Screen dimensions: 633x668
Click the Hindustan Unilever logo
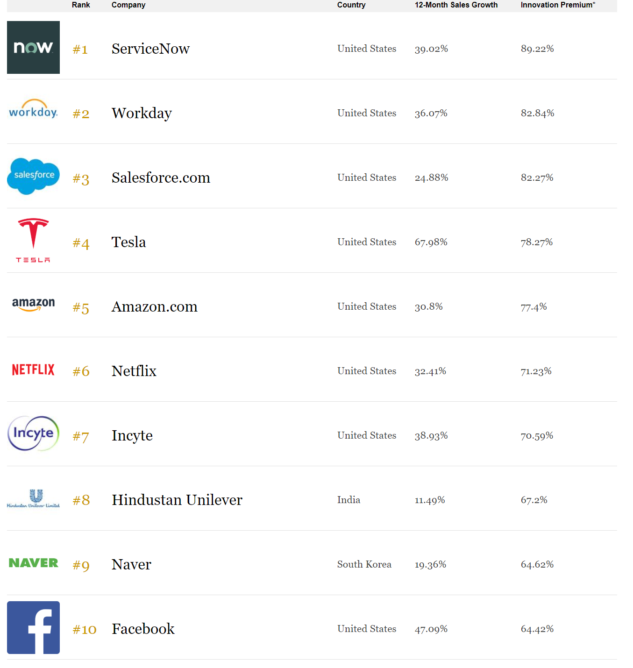pyautogui.click(x=33, y=498)
